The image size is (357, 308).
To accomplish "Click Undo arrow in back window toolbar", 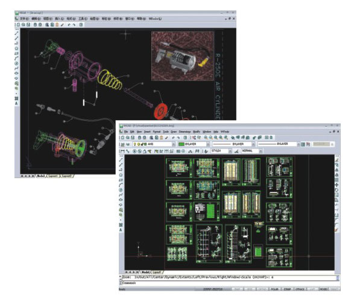I will click(x=69, y=25).
